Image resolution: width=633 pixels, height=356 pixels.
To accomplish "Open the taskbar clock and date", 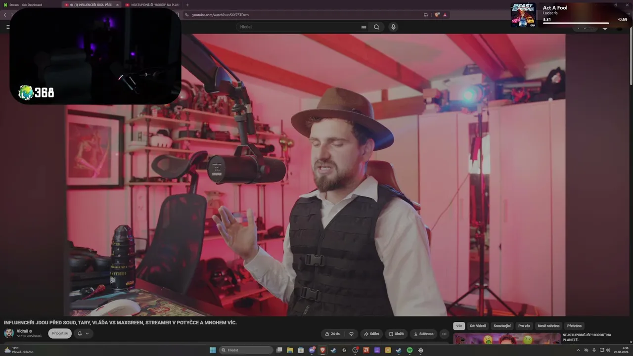I will 621,350.
